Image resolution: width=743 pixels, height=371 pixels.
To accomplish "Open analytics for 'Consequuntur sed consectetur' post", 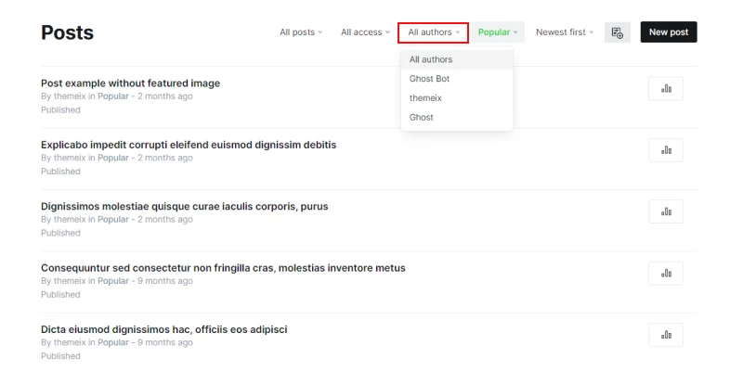I will pyautogui.click(x=665, y=273).
